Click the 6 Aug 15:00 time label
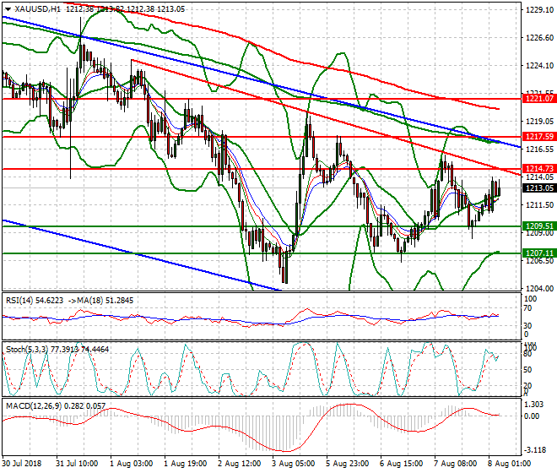 pos(402,464)
